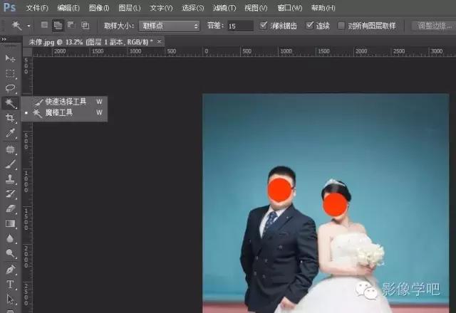Select the Crop tool
The width and height of the screenshot is (456, 313).
(10, 118)
